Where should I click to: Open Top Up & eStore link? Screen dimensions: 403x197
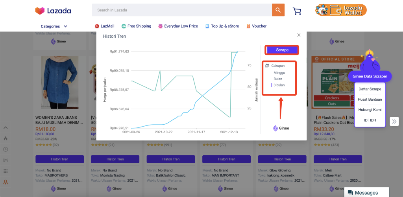point(222,26)
